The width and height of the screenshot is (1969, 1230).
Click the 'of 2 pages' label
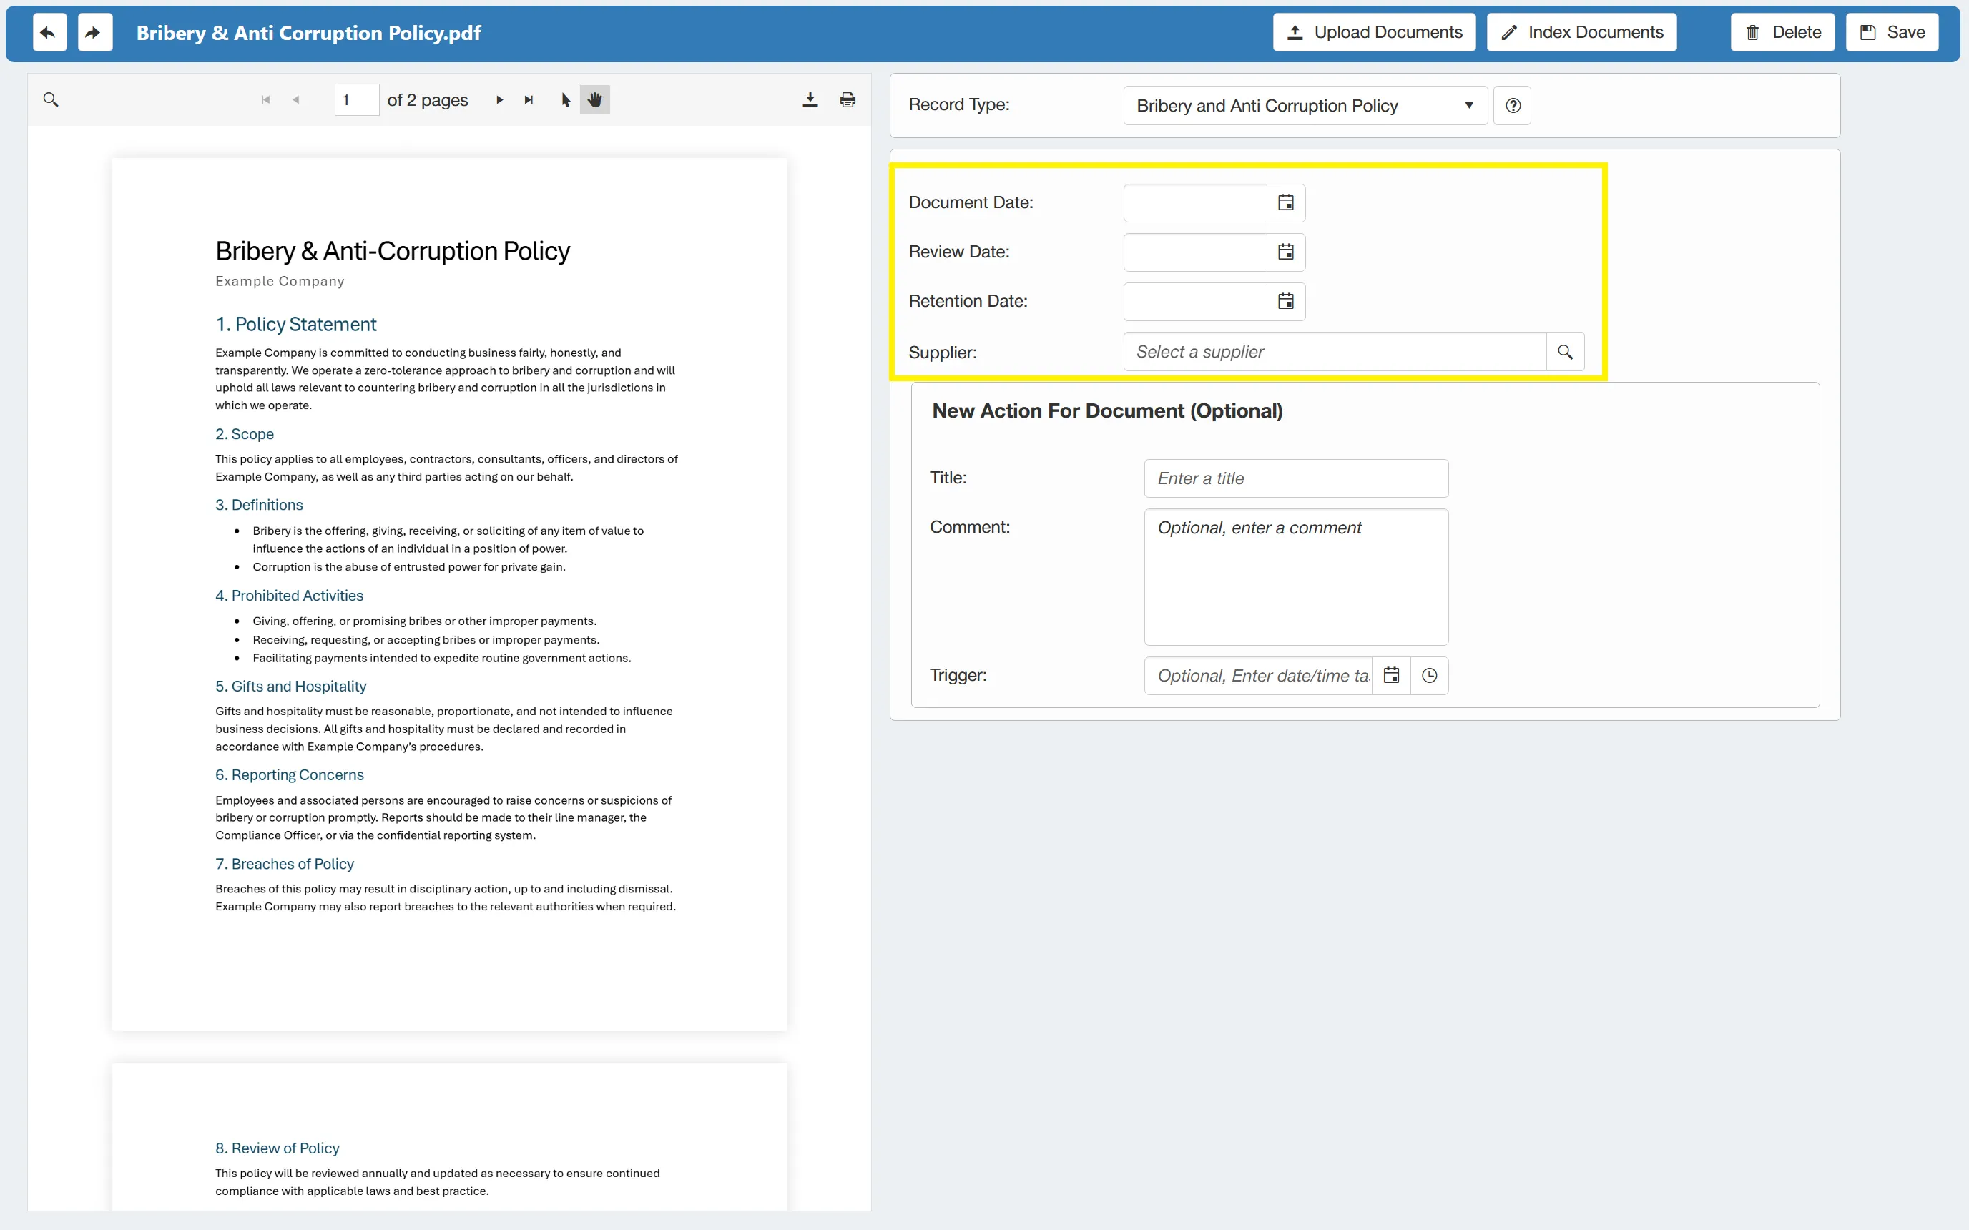coord(427,100)
